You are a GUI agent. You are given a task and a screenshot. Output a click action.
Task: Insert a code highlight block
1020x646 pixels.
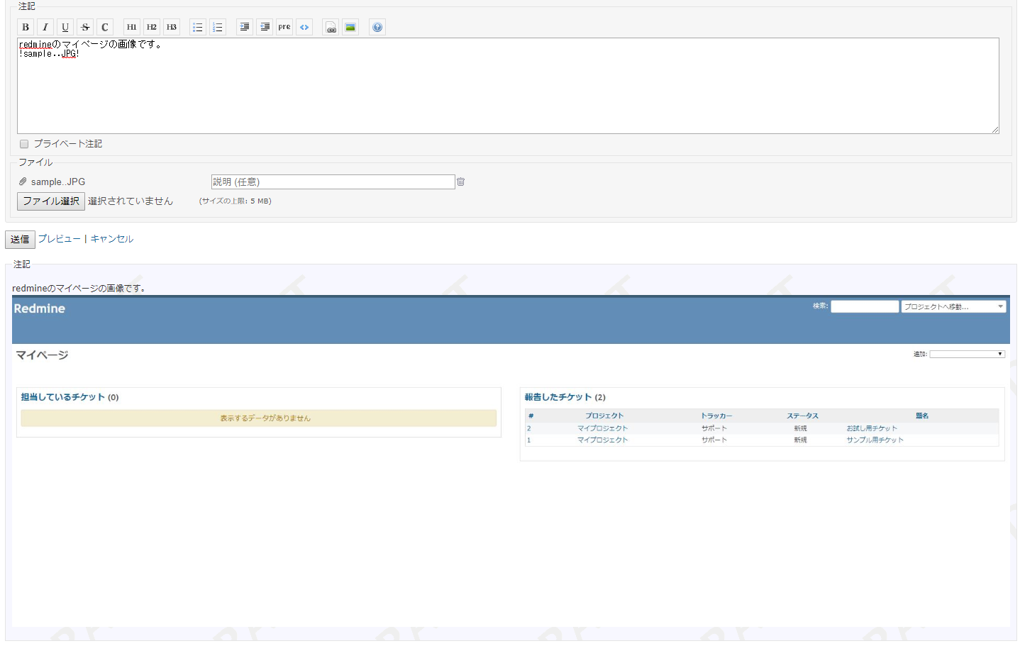304,27
